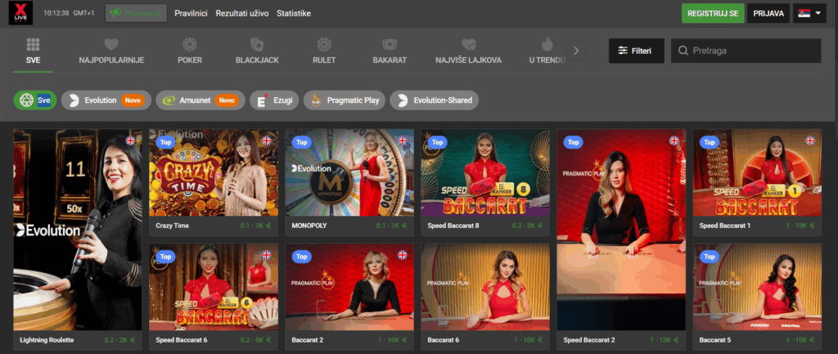Click the Crazy Time title text
The image size is (838, 354).
(x=172, y=226)
